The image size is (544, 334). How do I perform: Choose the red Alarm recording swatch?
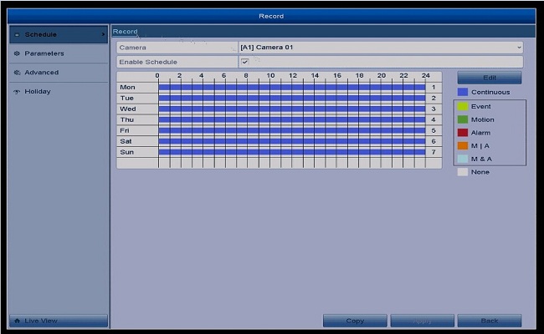[x=462, y=133]
